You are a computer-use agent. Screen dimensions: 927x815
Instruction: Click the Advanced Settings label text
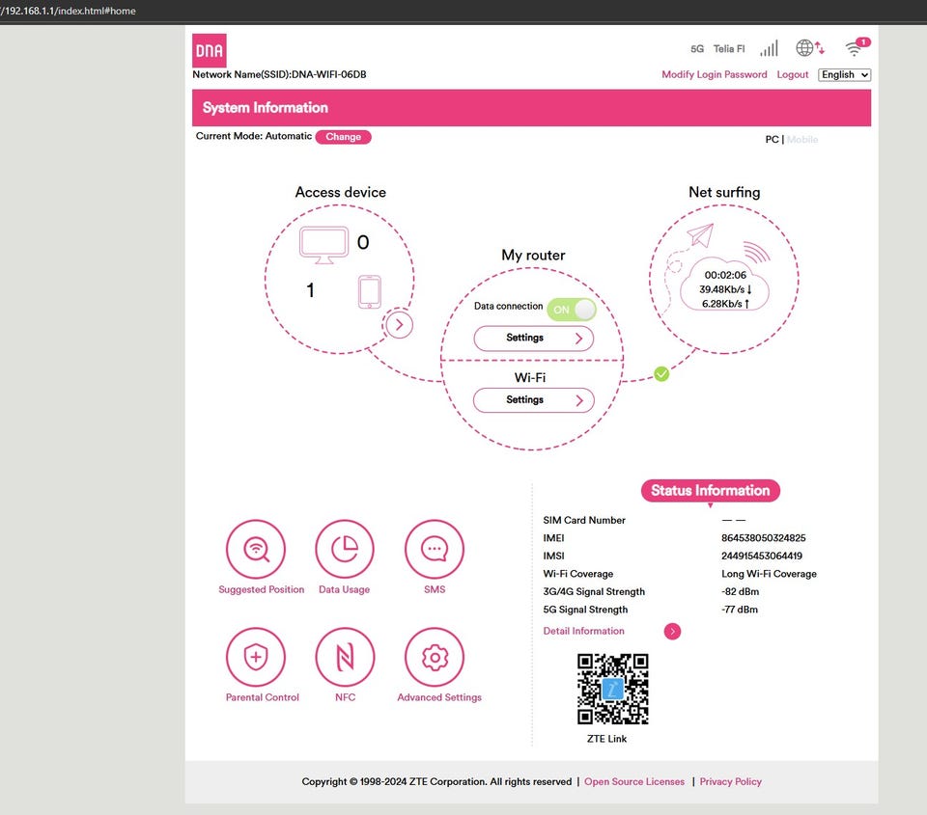tap(439, 697)
